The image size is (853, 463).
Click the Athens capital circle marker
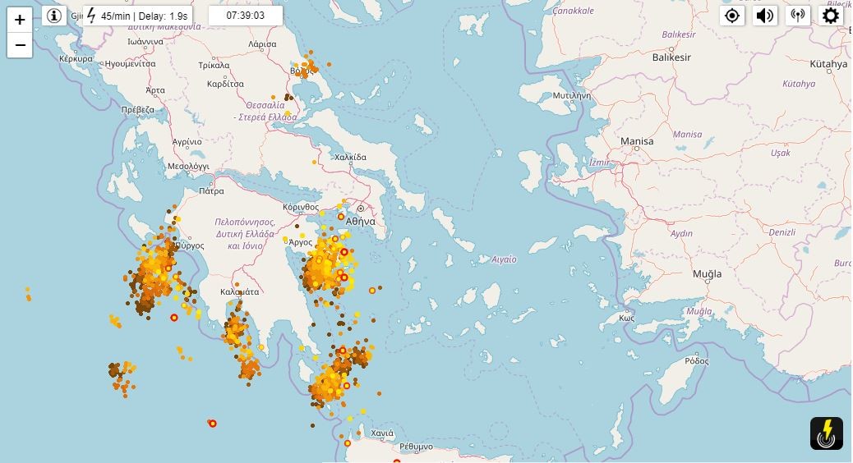pos(360,209)
